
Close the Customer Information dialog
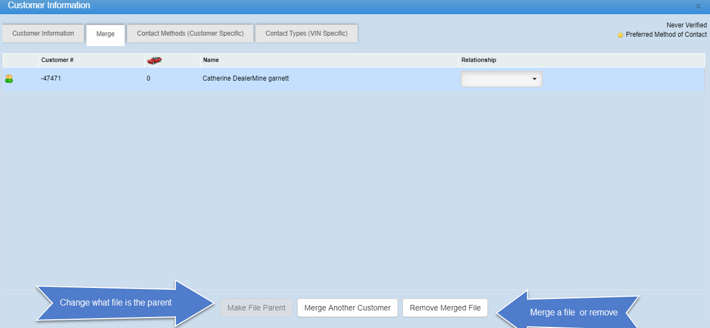(x=698, y=7)
